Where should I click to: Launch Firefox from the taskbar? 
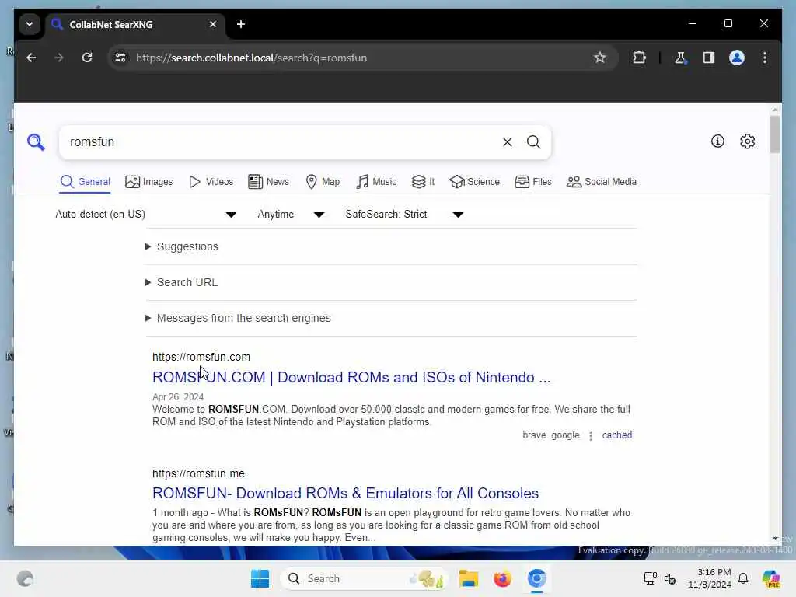tap(502, 578)
